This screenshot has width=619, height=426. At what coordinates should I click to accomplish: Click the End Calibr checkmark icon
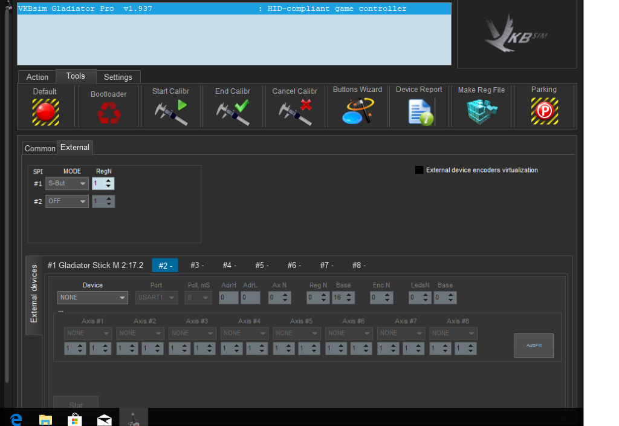point(233,113)
